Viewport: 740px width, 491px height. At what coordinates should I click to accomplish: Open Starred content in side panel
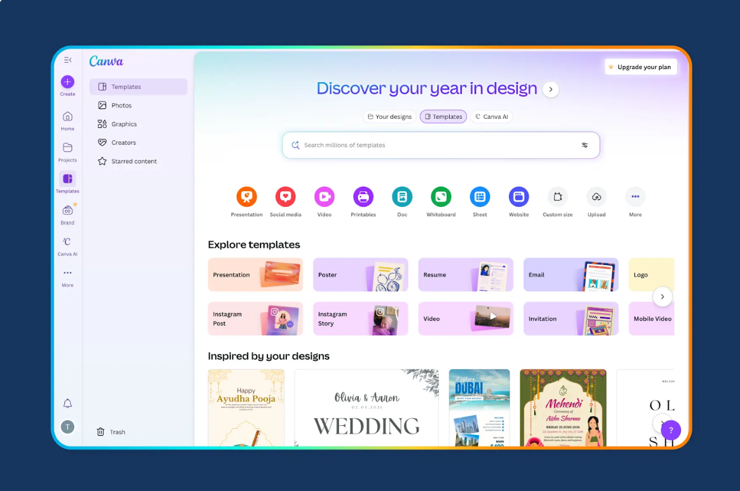click(138, 162)
